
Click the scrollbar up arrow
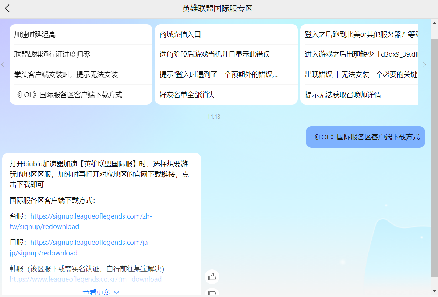[434, 22]
